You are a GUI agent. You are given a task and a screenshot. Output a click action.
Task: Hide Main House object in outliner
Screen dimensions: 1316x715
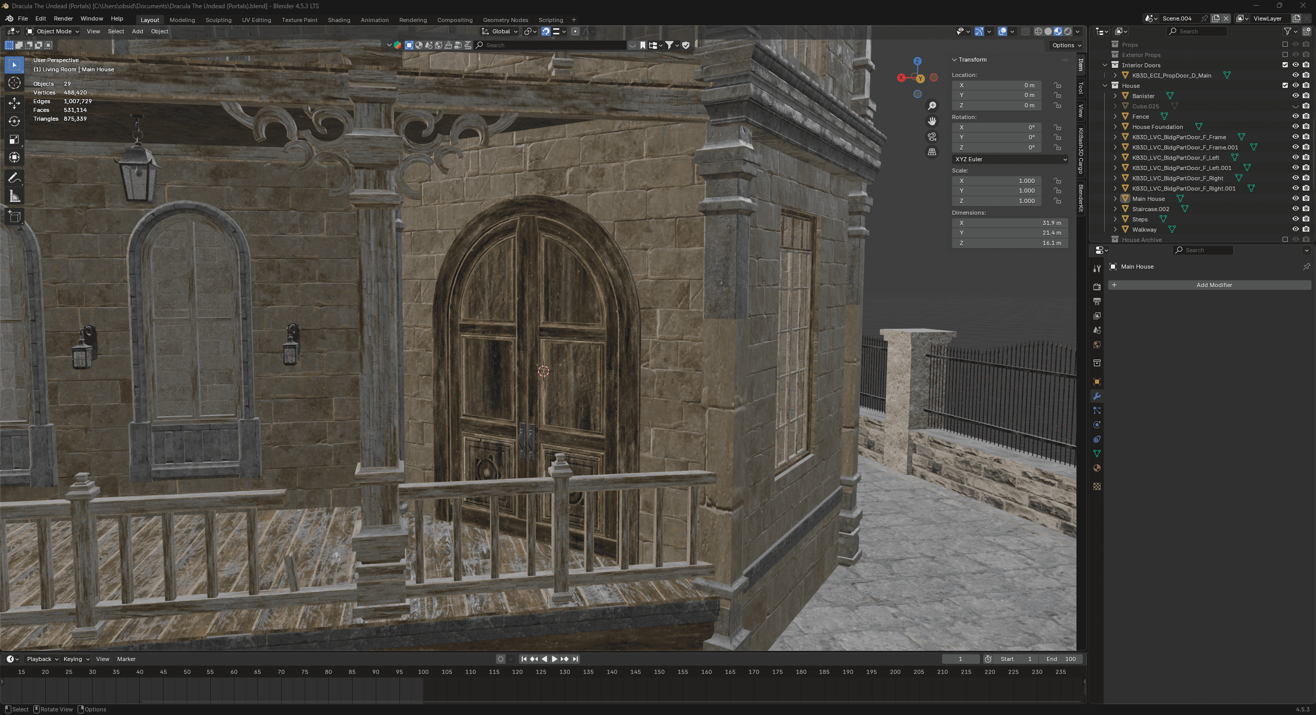pyautogui.click(x=1295, y=198)
